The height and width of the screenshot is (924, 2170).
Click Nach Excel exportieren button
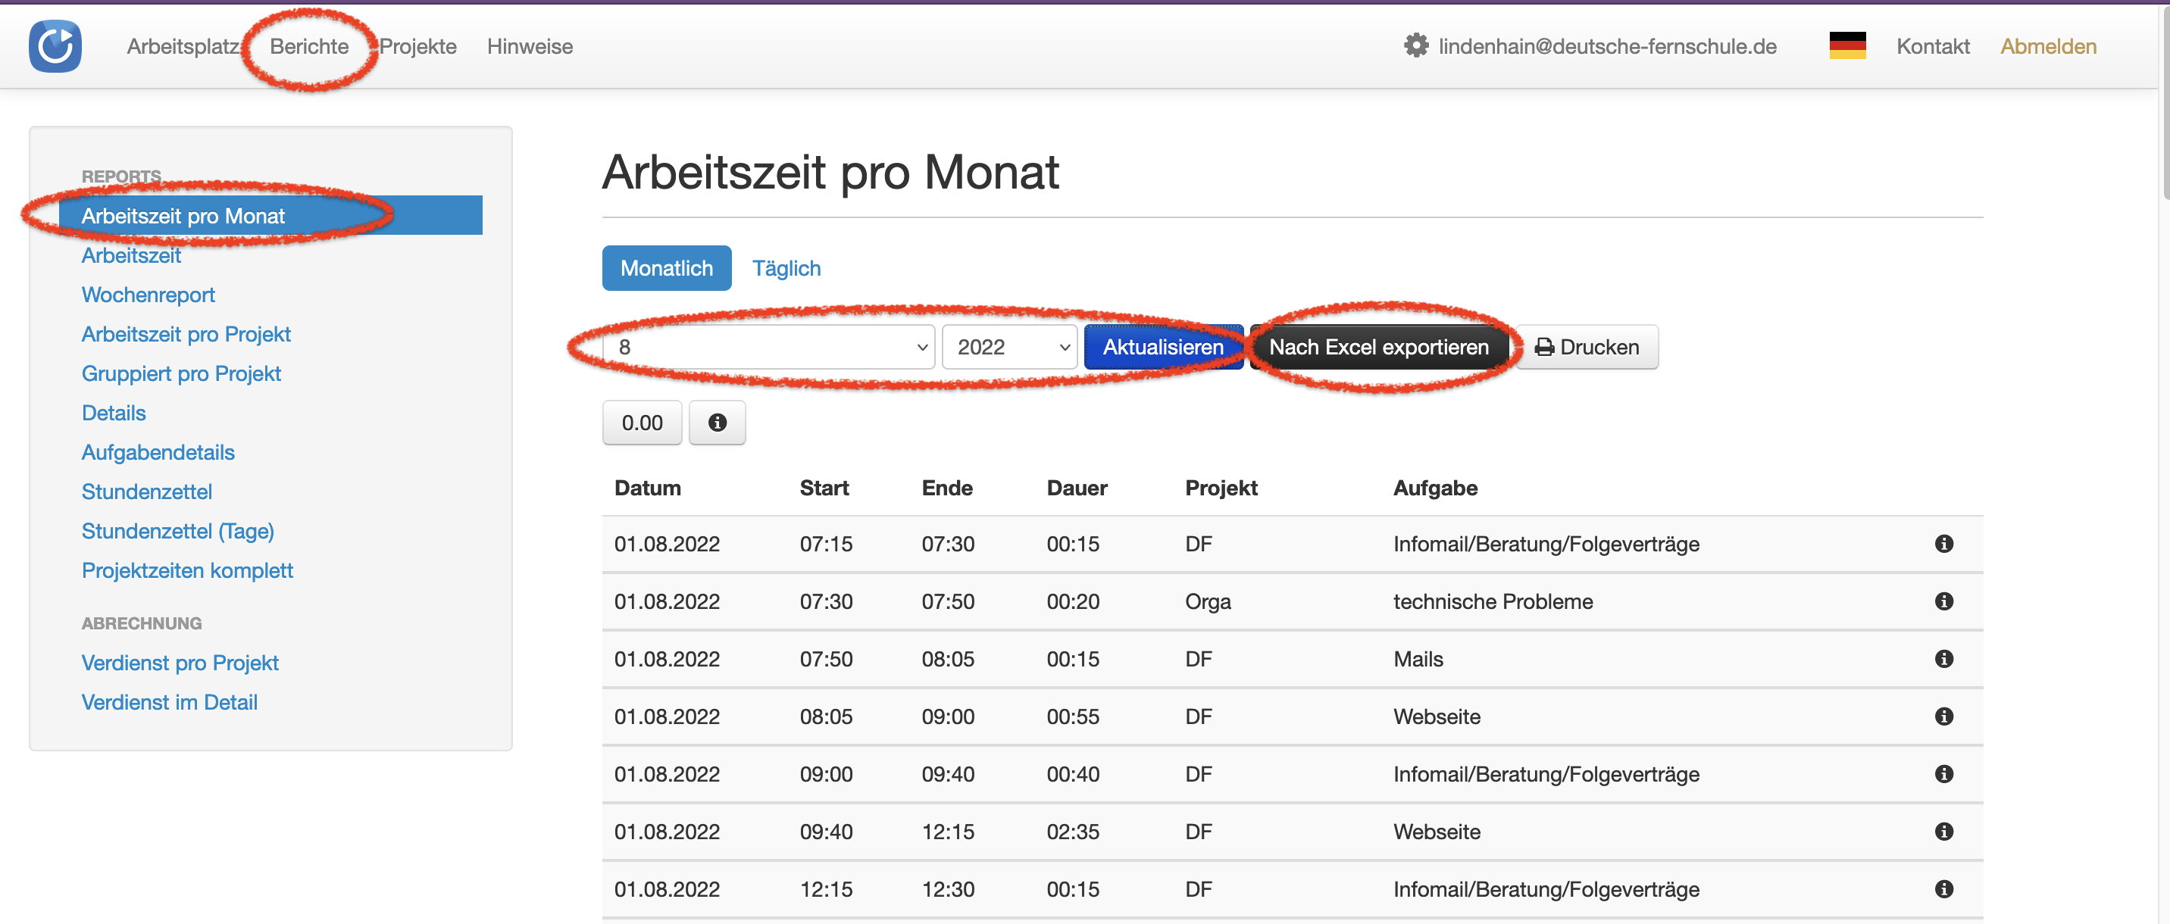point(1378,347)
